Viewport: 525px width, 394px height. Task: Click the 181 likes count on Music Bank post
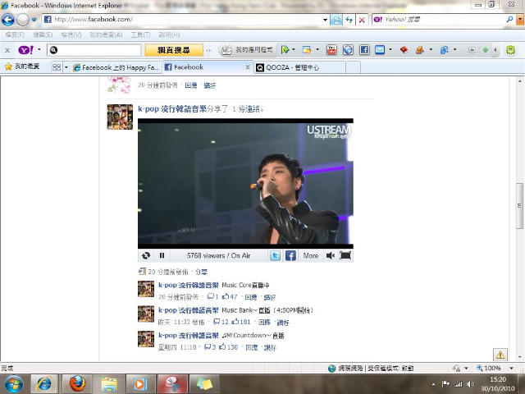[x=241, y=322]
